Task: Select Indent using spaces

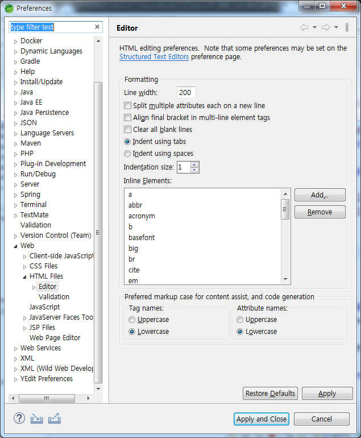Action: 127,154
